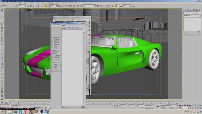Open the All selection filter dropdown
Screen dimensions: 202x114
(x=22, y=6)
